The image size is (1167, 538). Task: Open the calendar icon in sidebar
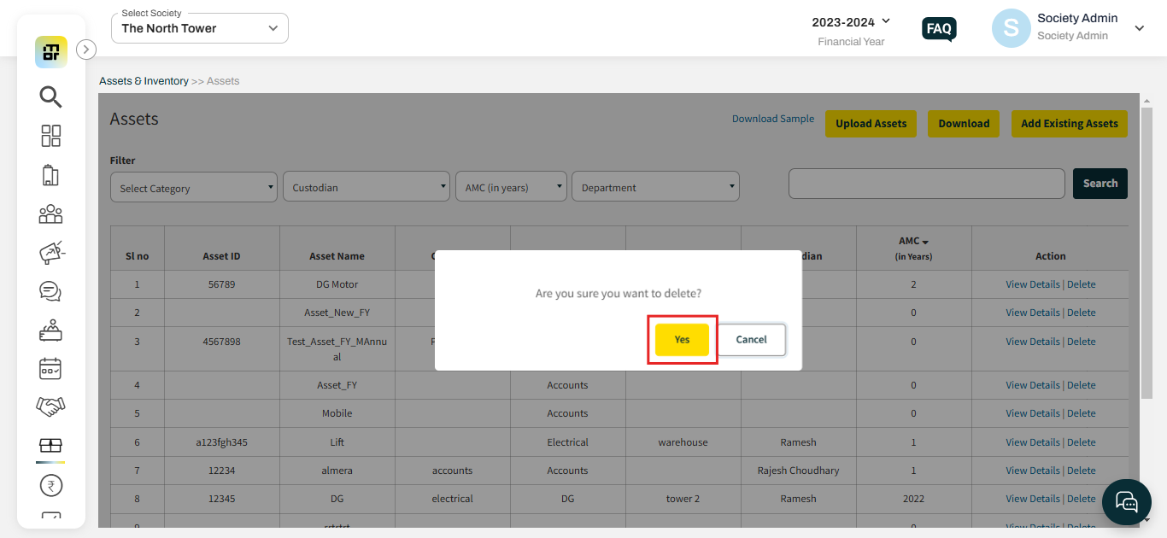pos(50,369)
